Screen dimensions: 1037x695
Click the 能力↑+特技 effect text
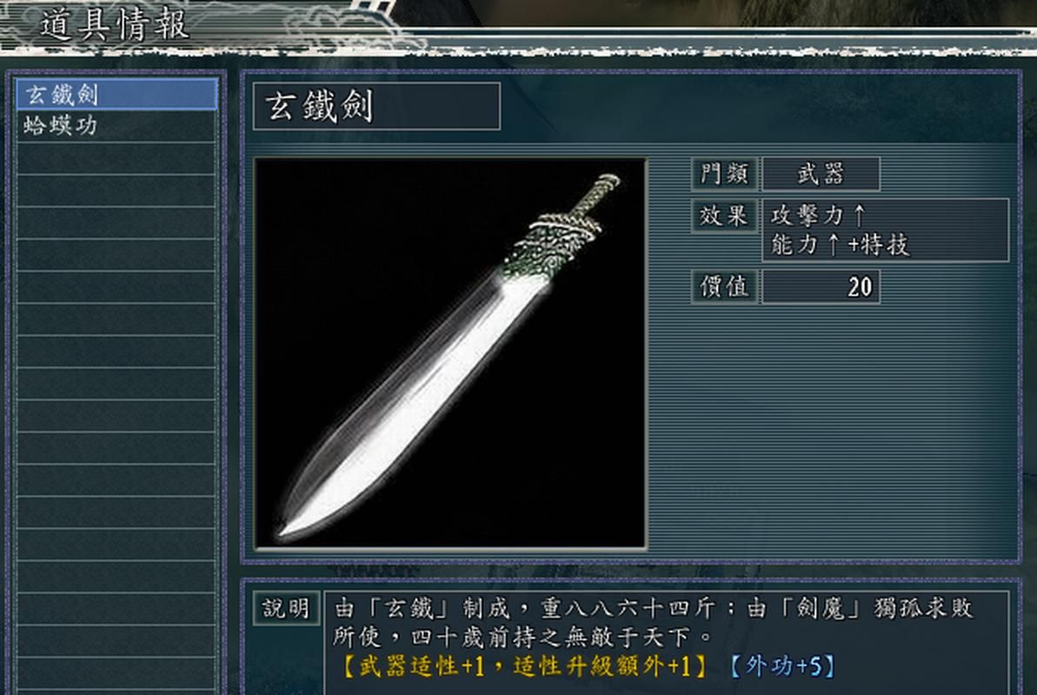click(x=840, y=245)
